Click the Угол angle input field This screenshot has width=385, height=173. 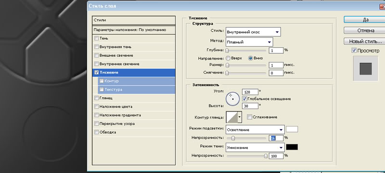[x=250, y=92]
